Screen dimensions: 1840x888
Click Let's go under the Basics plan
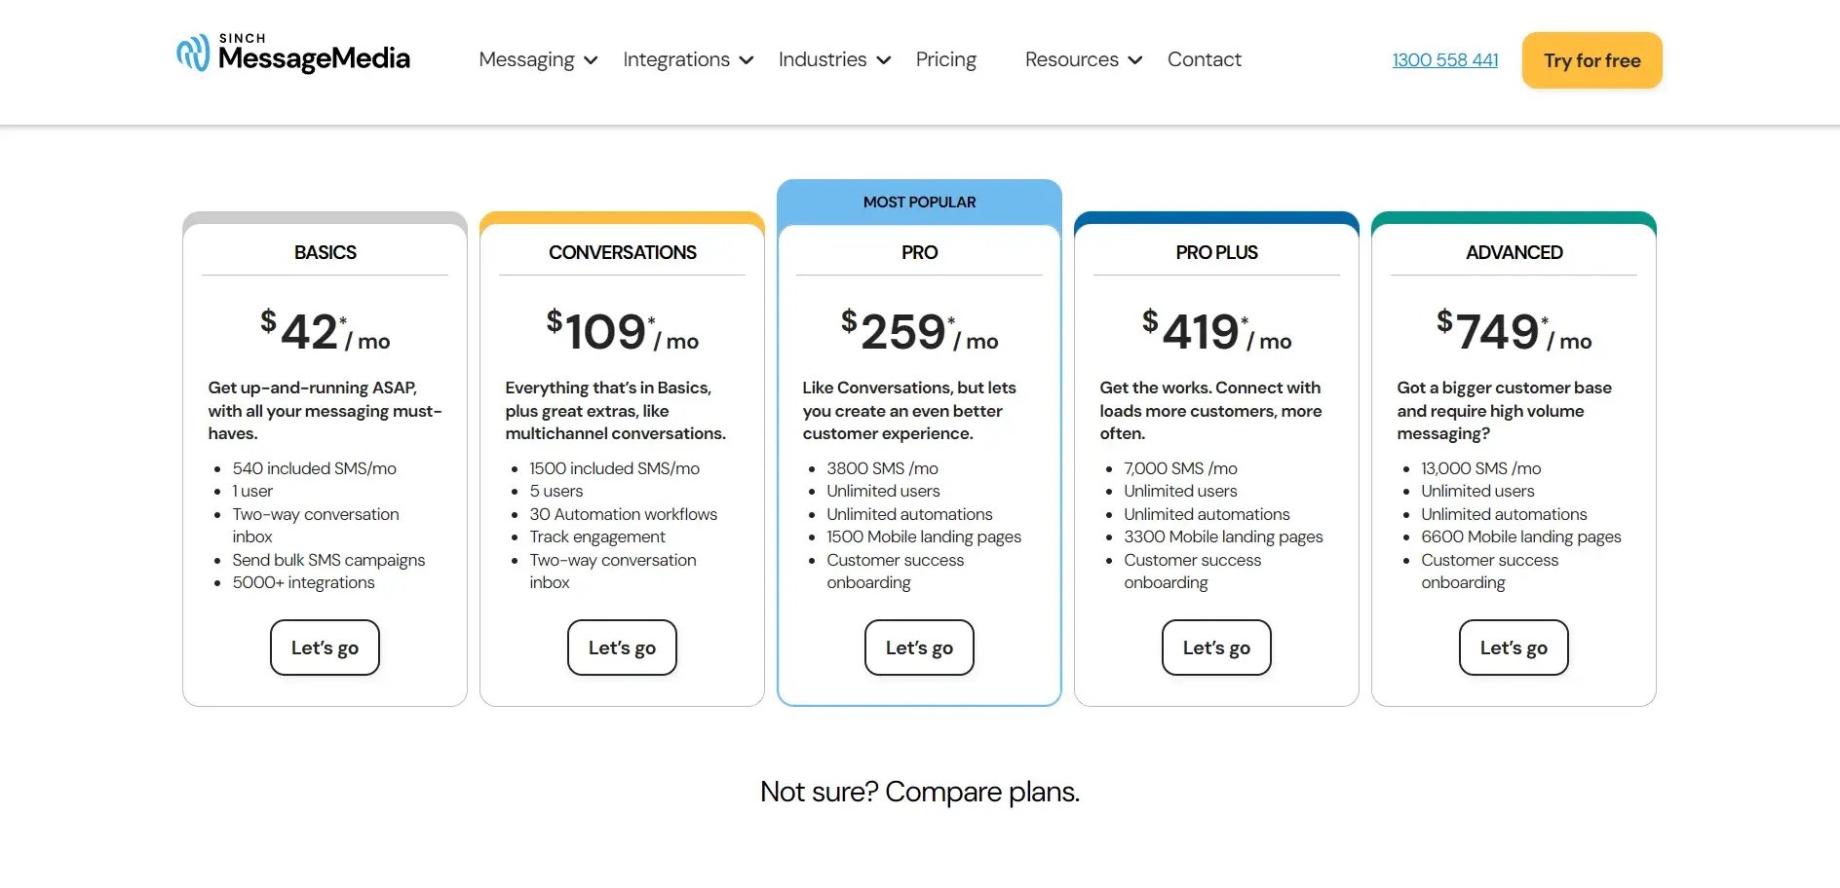[x=325, y=647]
